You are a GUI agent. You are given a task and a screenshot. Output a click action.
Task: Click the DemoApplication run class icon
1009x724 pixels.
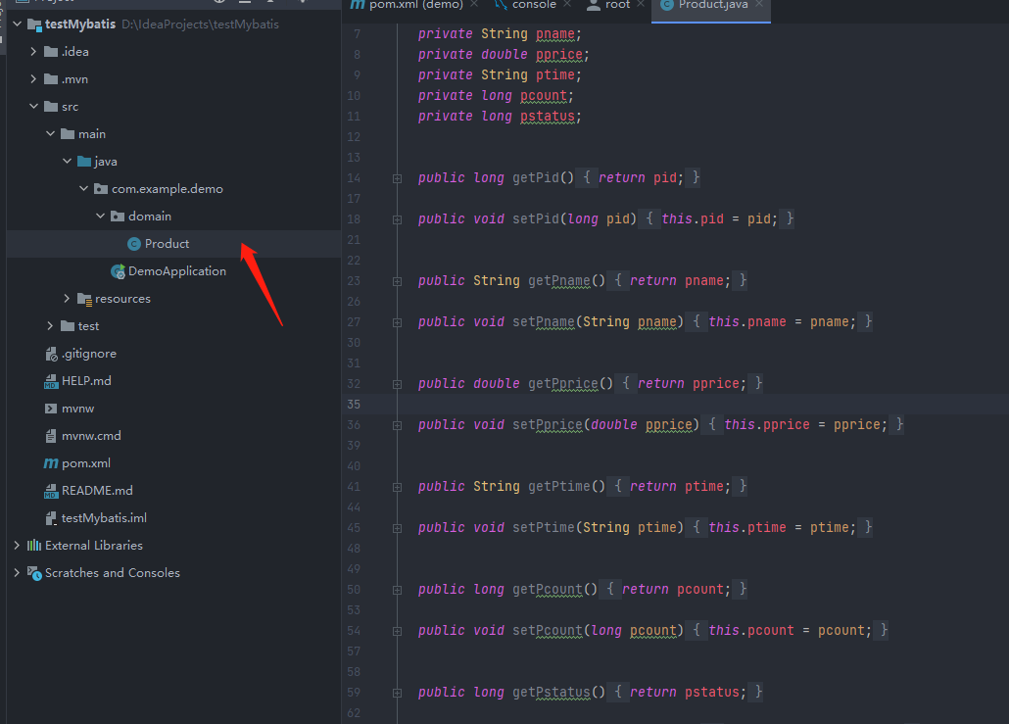(118, 271)
